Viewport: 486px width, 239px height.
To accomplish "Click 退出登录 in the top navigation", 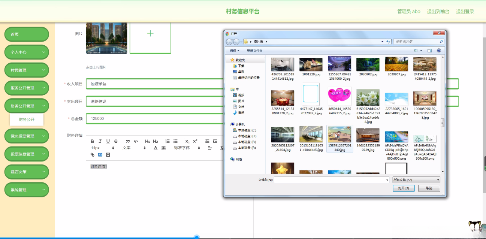I will pyautogui.click(x=465, y=11).
